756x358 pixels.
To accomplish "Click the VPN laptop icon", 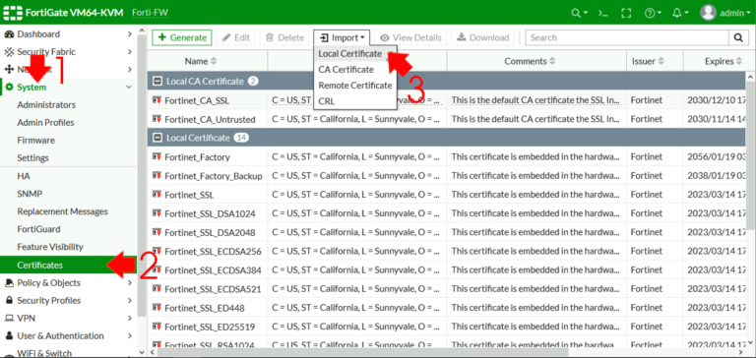I will 9,318.
